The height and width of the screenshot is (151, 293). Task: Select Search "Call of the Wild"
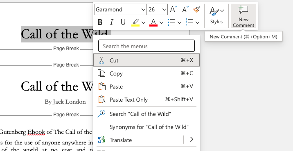click(x=146, y=114)
